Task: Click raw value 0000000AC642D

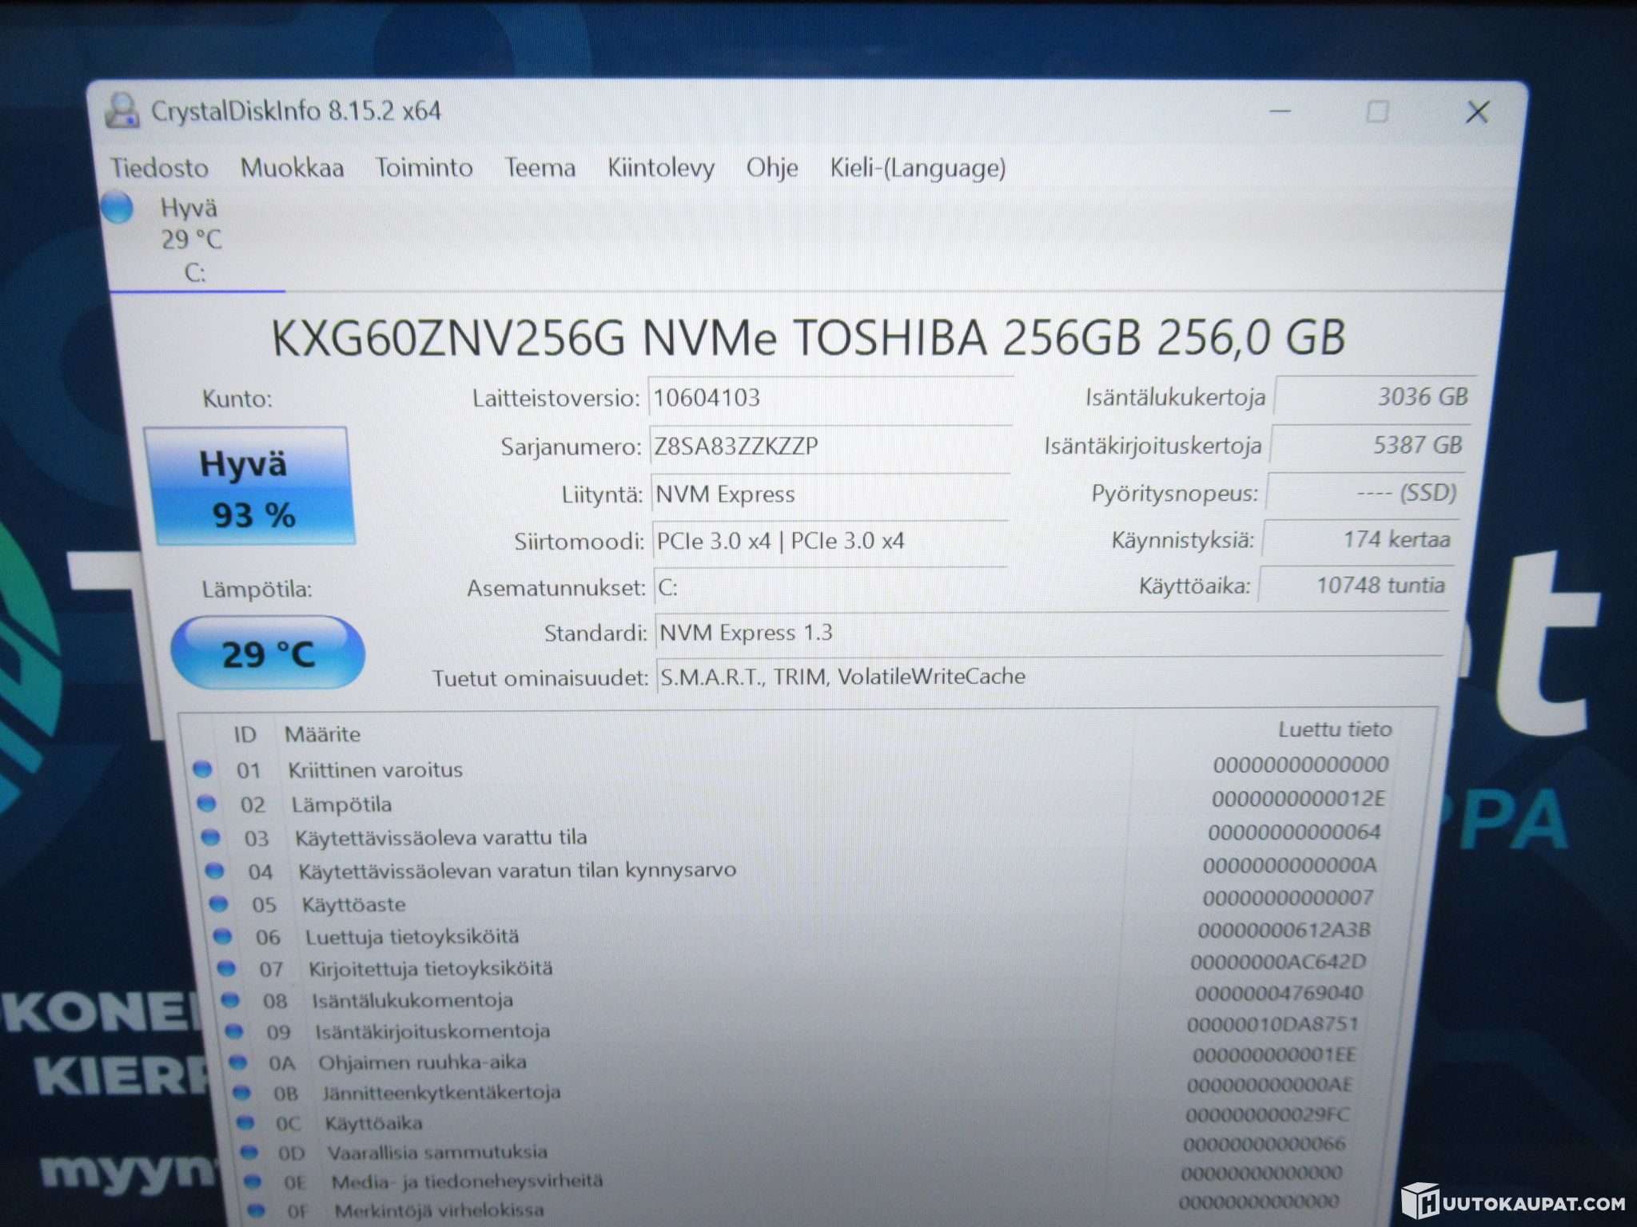Action: coord(1279,962)
